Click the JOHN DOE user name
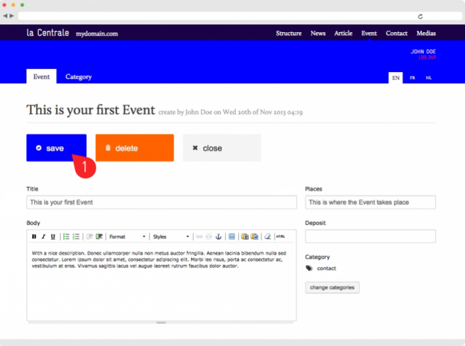The width and height of the screenshot is (465, 346). [x=423, y=51]
